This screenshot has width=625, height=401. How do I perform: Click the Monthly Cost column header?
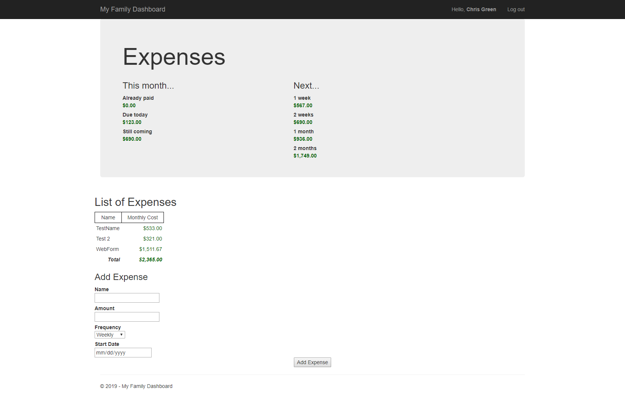[143, 217]
